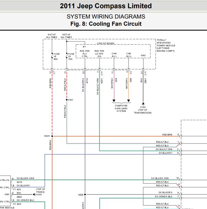Screen dimensions: 207x209
Task: Select the "SYSTEM WIRING DIAGRAMS" heading
Action: [106, 17]
